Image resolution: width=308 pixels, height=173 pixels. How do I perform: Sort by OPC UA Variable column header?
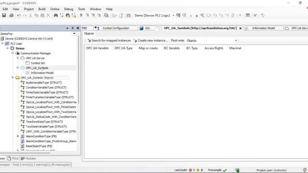pos(97,48)
